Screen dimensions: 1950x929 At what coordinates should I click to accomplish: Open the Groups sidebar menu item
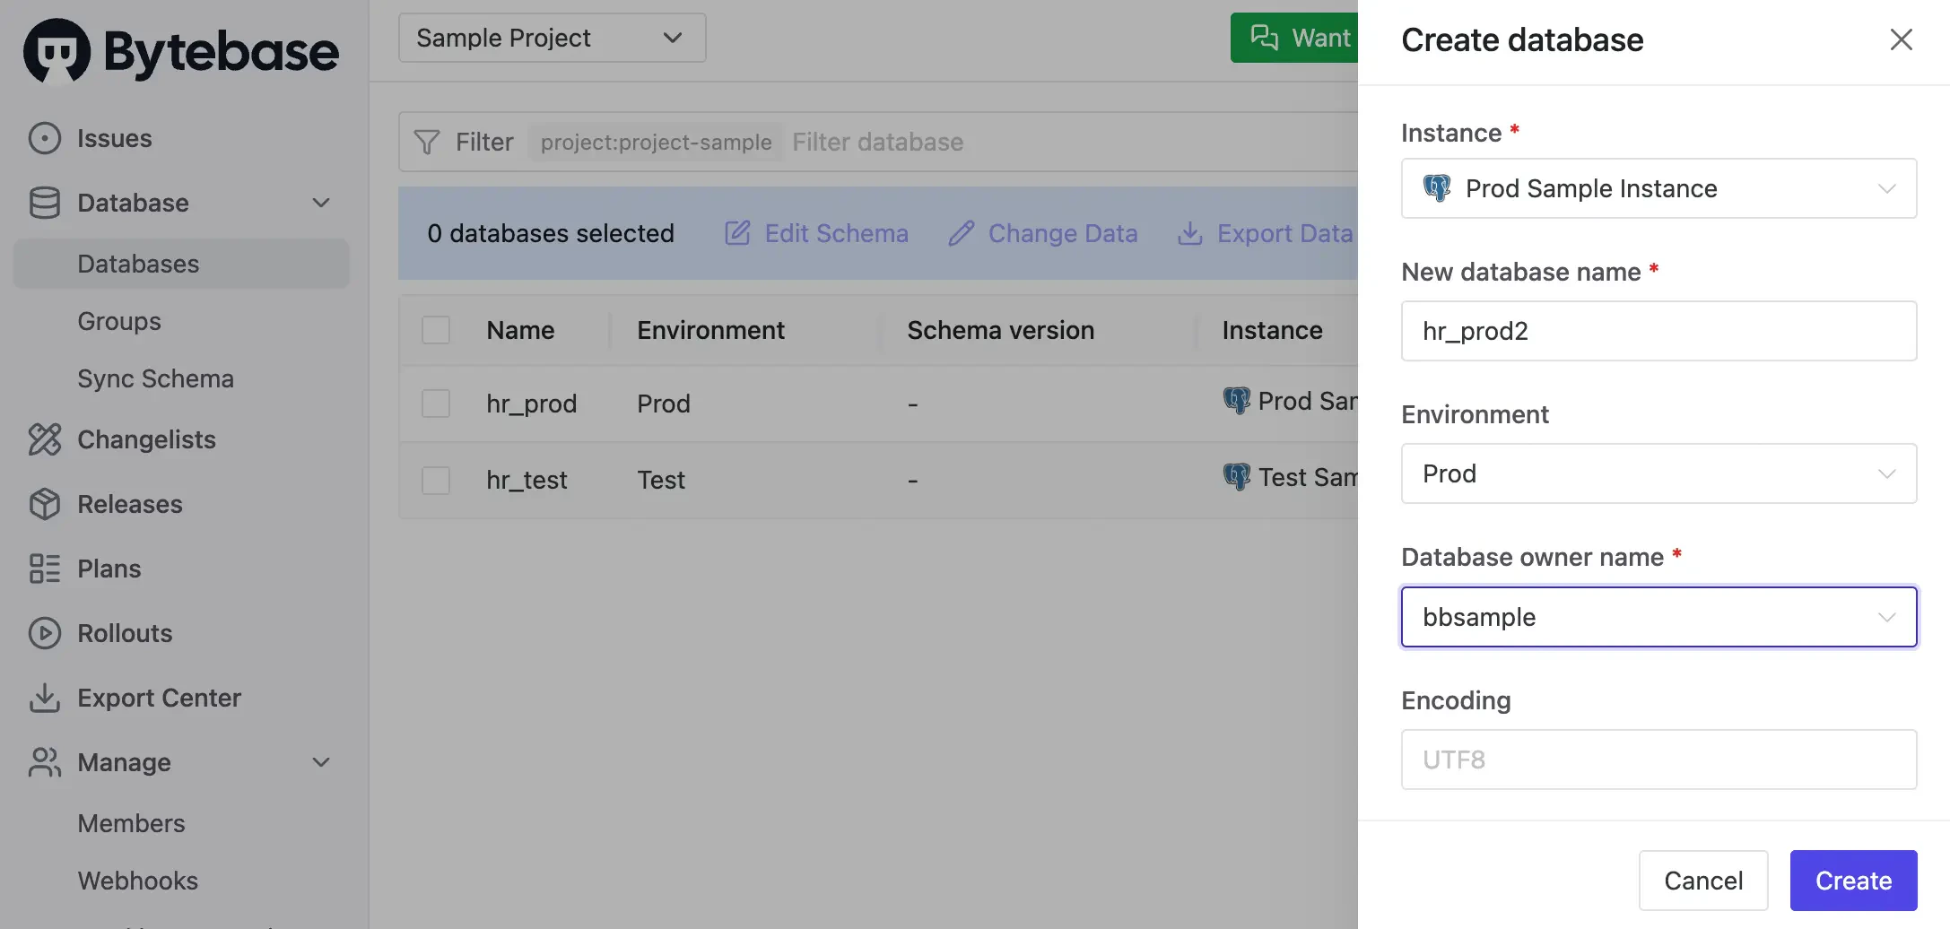tap(119, 321)
